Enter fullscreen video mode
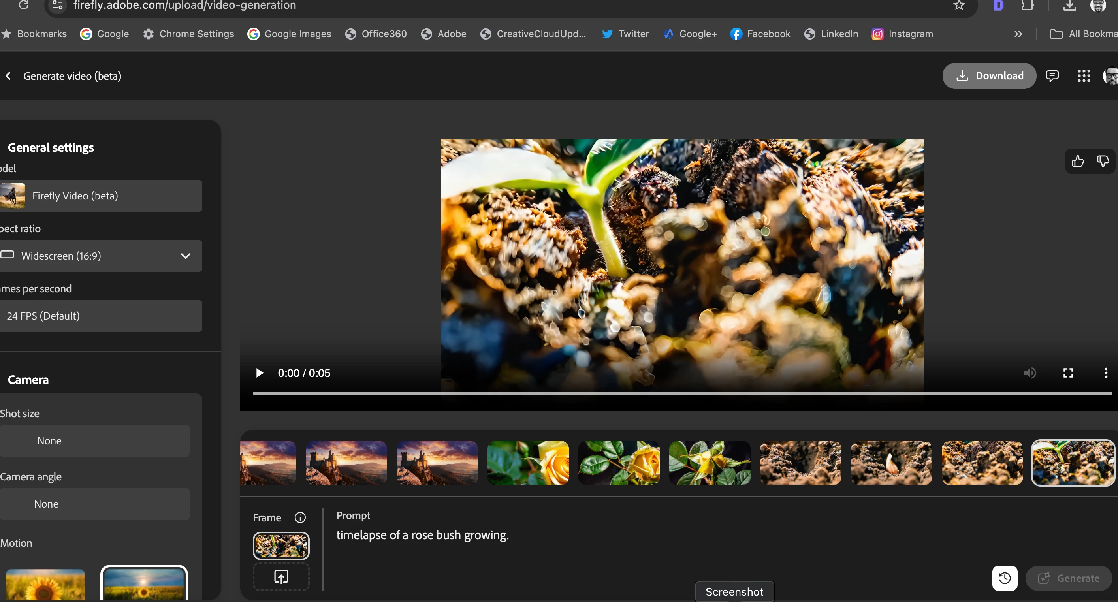Image resolution: width=1118 pixels, height=602 pixels. (1068, 373)
